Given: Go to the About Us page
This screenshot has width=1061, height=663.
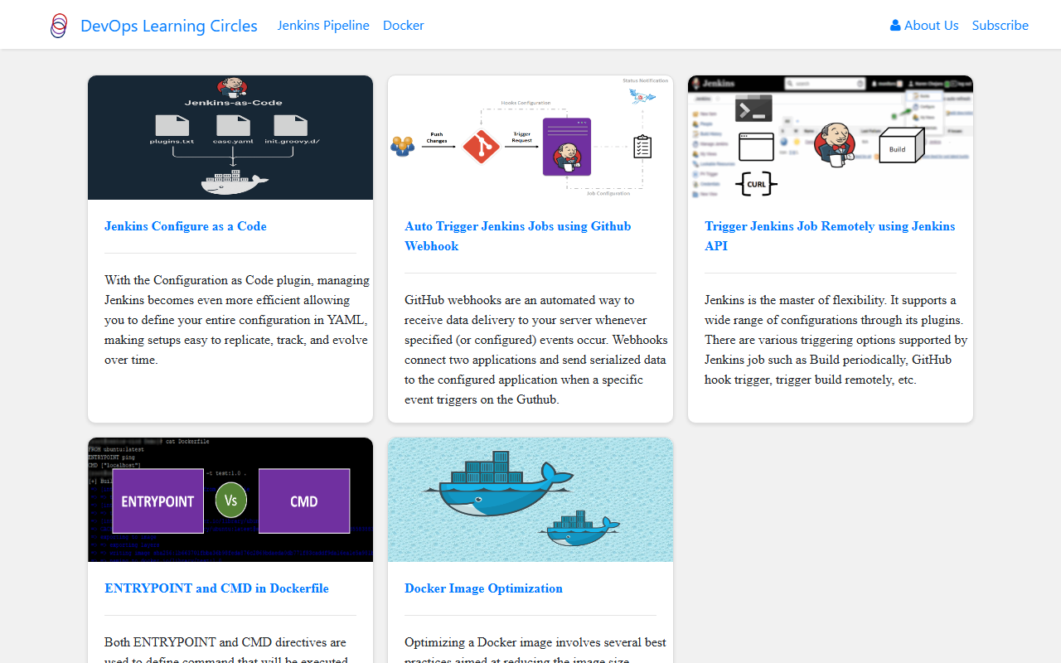Looking at the screenshot, I should pyautogui.click(x=924, y=26).
